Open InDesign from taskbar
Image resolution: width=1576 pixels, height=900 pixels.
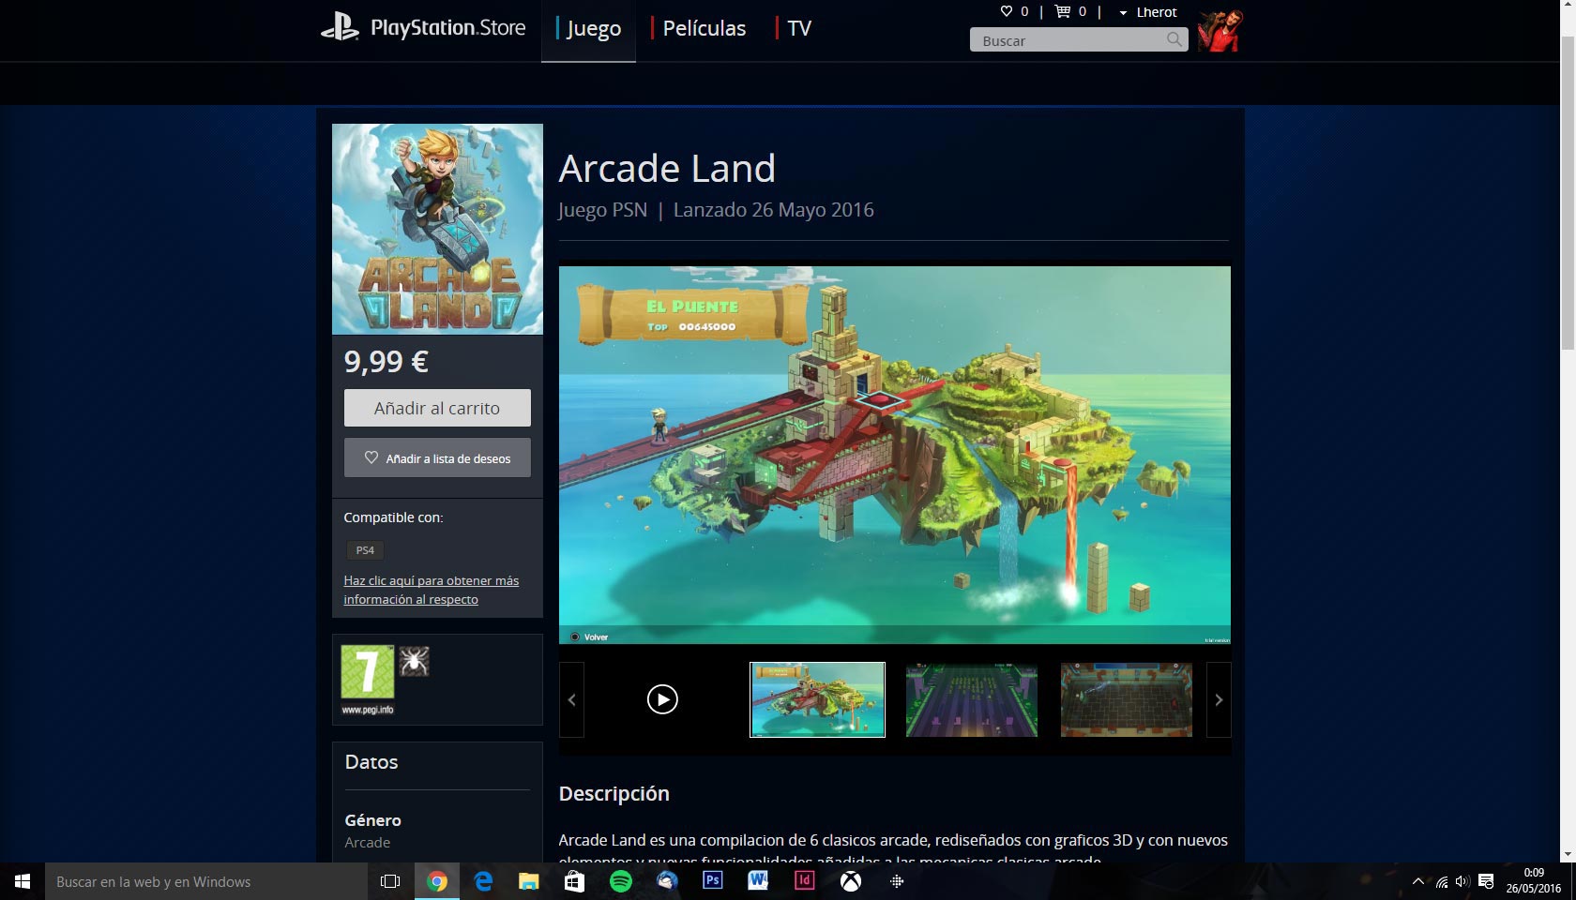click(805, 881)
